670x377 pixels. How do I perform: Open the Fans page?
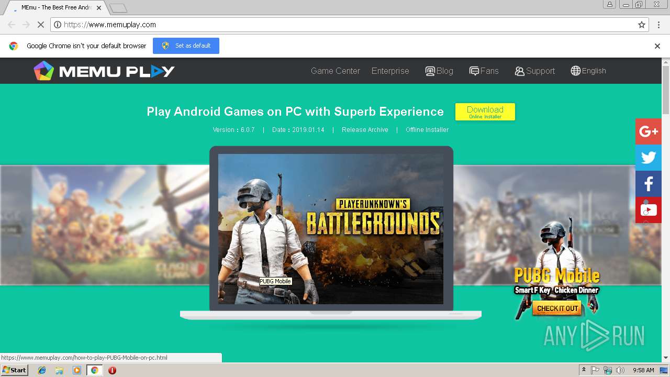pyautogui.click(x=484, y=71)
